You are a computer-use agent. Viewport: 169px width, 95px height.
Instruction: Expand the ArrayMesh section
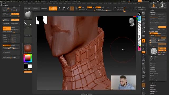click(x=153, y=83)
